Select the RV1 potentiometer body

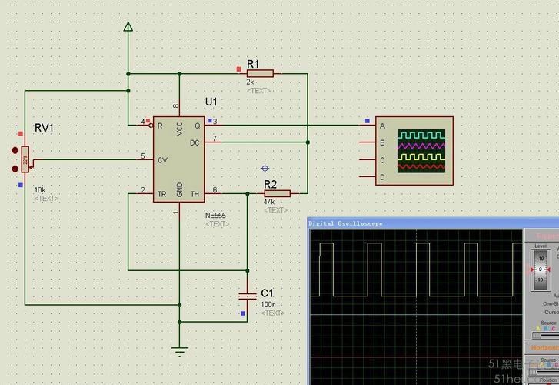pyautogui.click(x=25, y=159)
